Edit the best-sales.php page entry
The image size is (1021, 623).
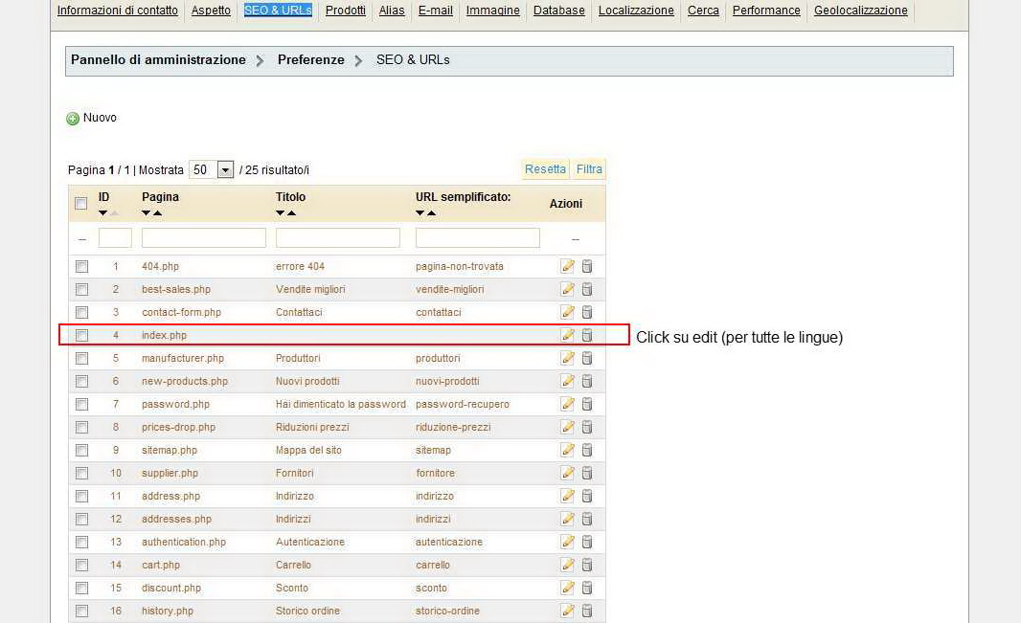click(x=567, y=289)
